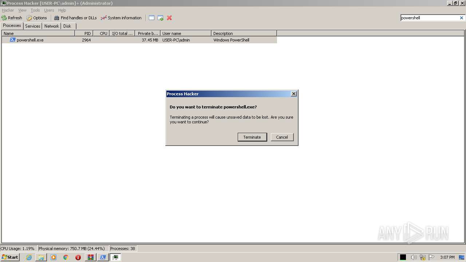
Task: Open WinRAR from the taskbar
Action: [90, 257]
